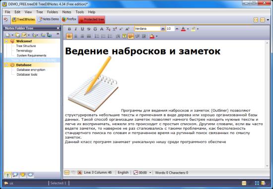Click the increase indent icon
The width and height of the screenshot is (273, 189).
coord(144,36)
